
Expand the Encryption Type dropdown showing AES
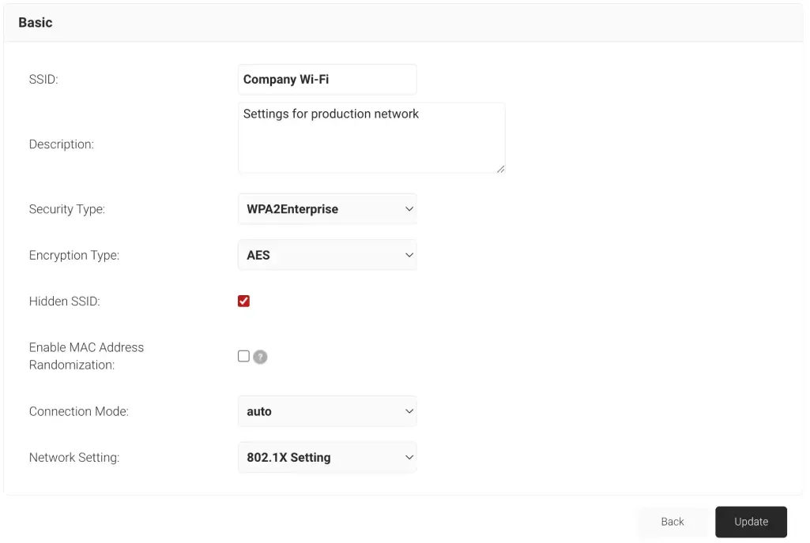[x=326, y=255]
